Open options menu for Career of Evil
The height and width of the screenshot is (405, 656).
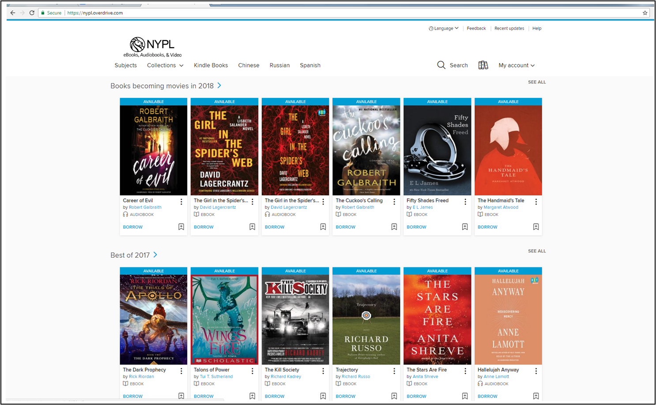[181, 202]
